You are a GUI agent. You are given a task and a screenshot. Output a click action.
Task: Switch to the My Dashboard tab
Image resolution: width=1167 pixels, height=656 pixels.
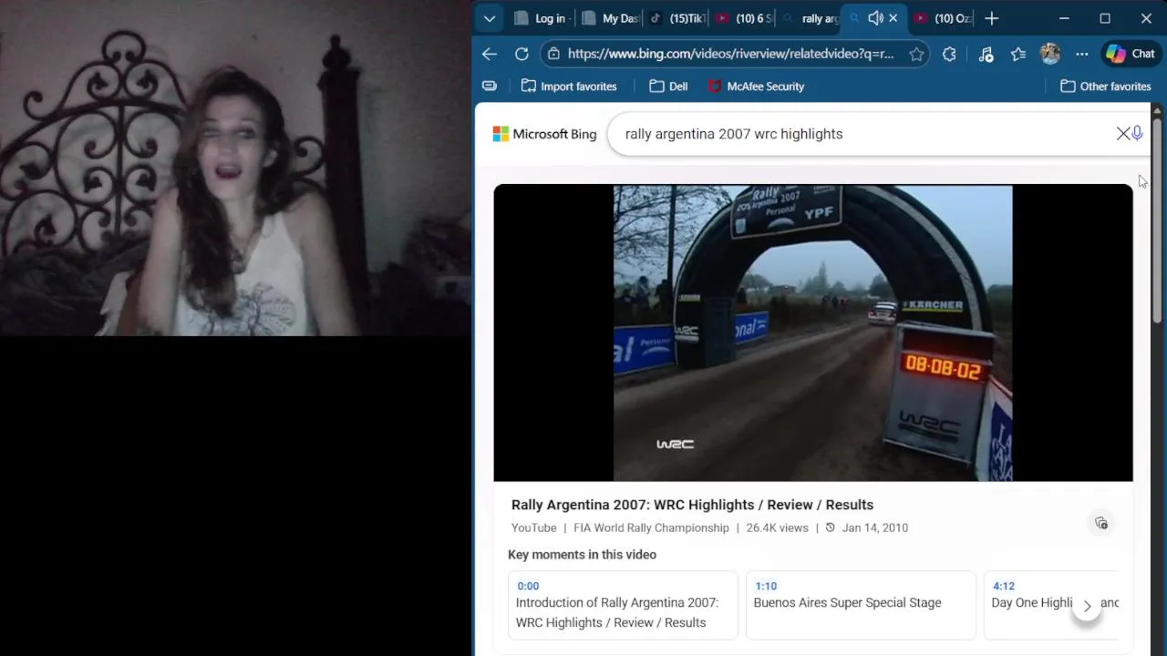click(609, 18)
